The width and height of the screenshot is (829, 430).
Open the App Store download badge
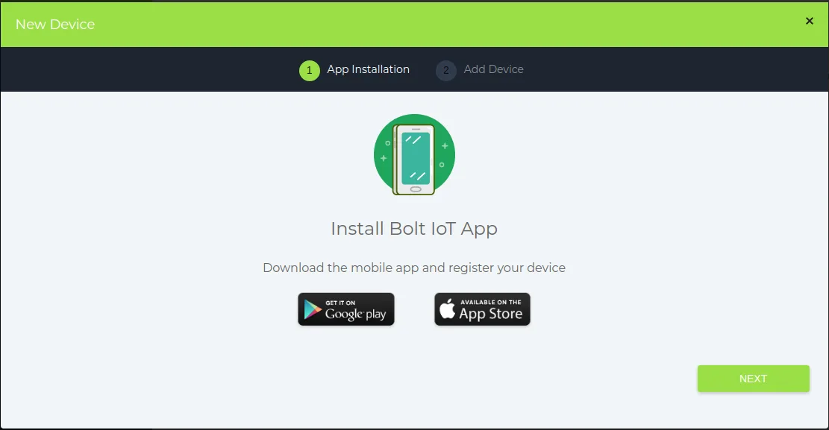482,309
